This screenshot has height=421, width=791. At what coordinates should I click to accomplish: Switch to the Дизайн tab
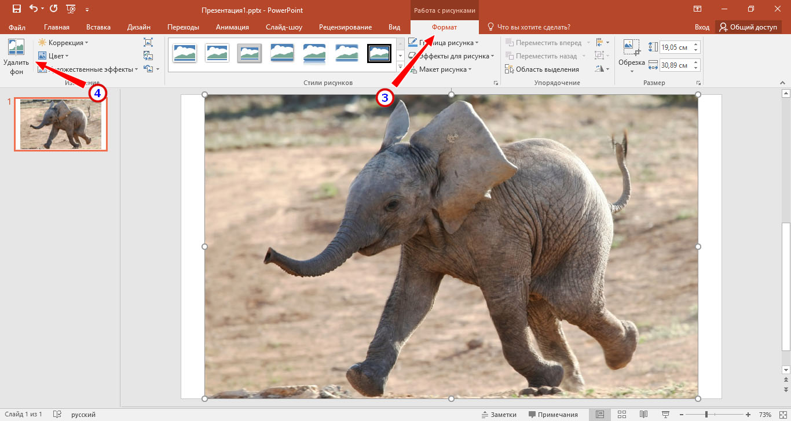139,27
